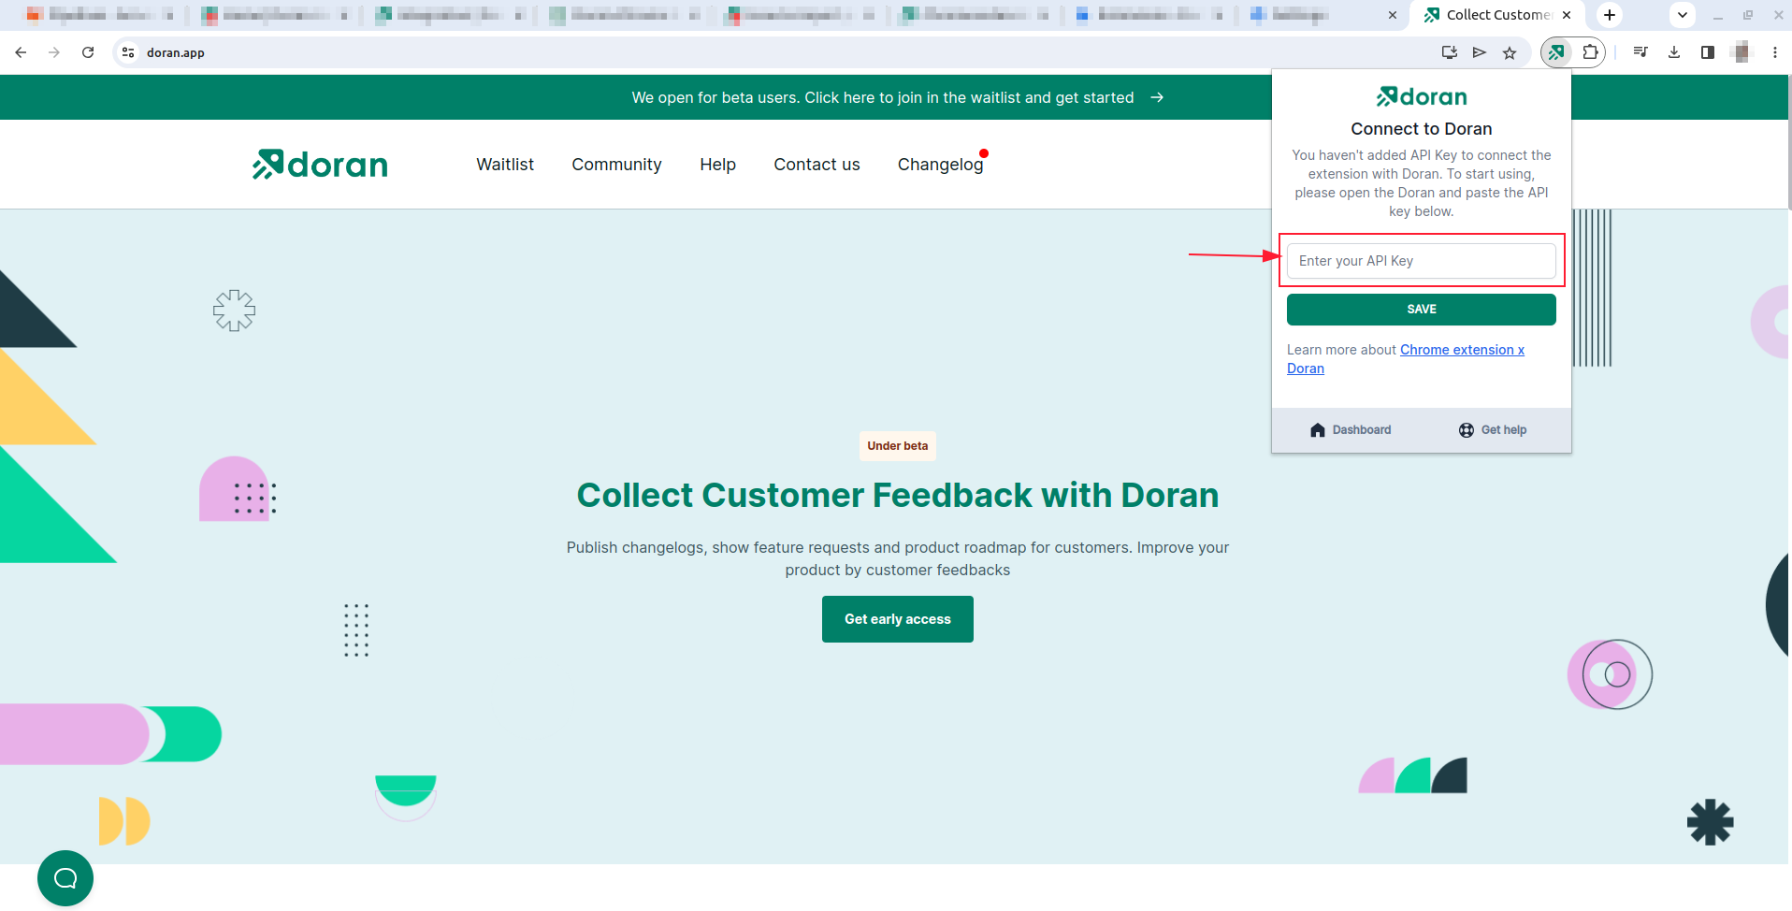Click the Connect to Doran heading
The image size is (1792, 911).
coord(1422,129)
